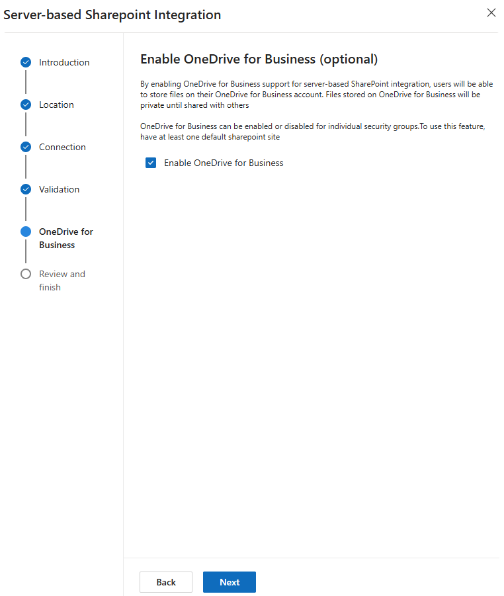Open the Review and finish step label

point(62,280)
